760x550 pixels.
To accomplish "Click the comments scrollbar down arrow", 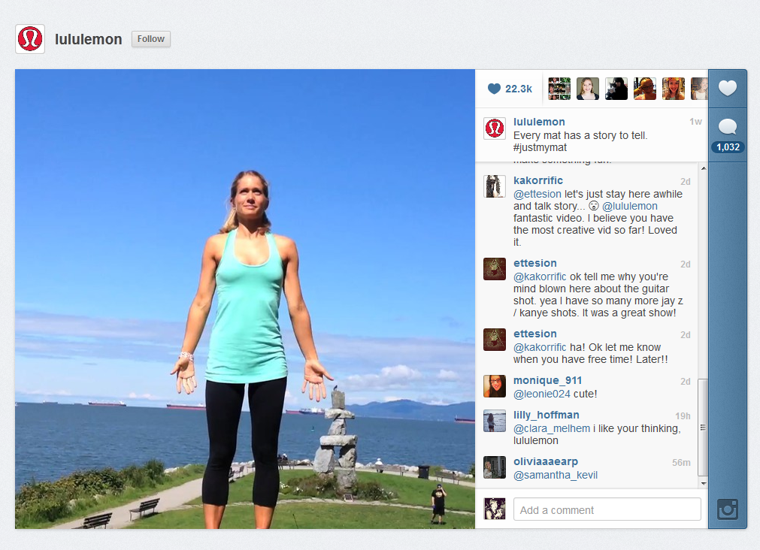I will pyautogui.click(x=704, y=484).
